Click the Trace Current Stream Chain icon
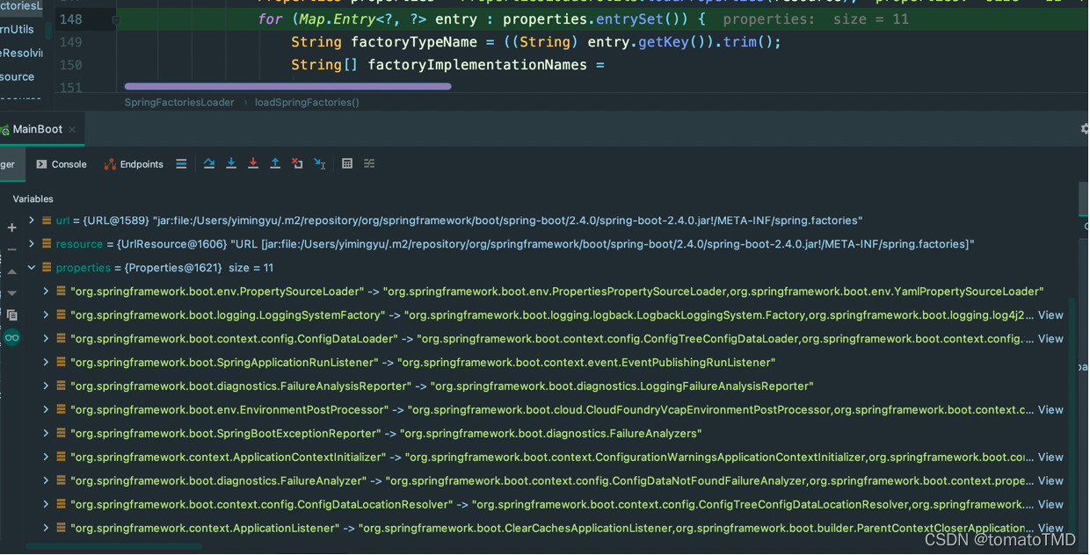 pos(369,164)
